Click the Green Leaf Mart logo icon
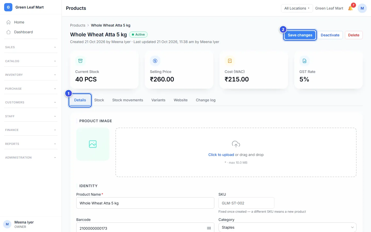Screen dimensions: 371x232 coord(8,7)
